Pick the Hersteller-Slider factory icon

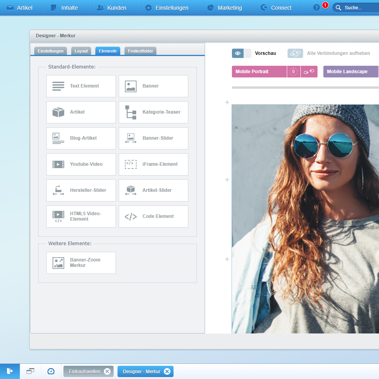tap(58, 190)
